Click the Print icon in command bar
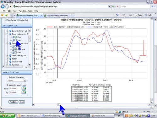Viewport: 157px width, 118px height. (130, 15)
